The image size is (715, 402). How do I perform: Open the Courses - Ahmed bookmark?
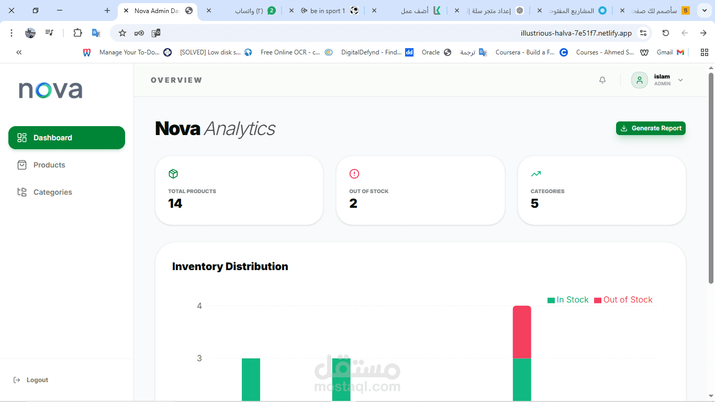pos(612,52)
